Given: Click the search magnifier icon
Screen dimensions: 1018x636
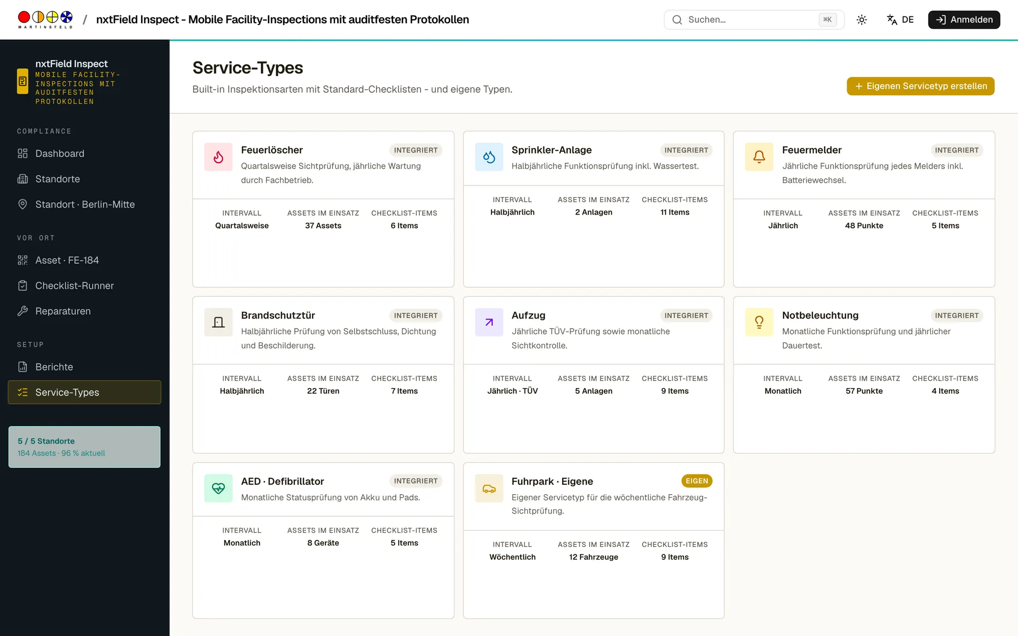Looking at the screenshot, I should 677,20.
